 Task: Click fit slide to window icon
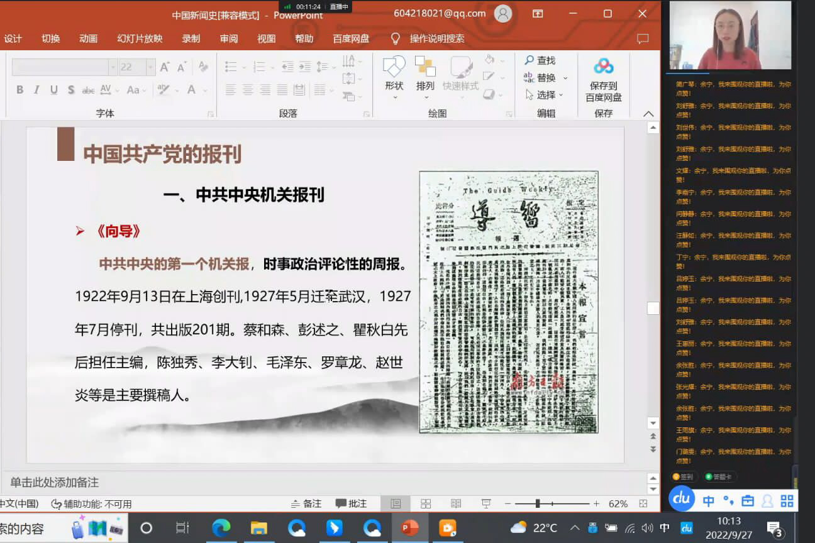[643, 503]
